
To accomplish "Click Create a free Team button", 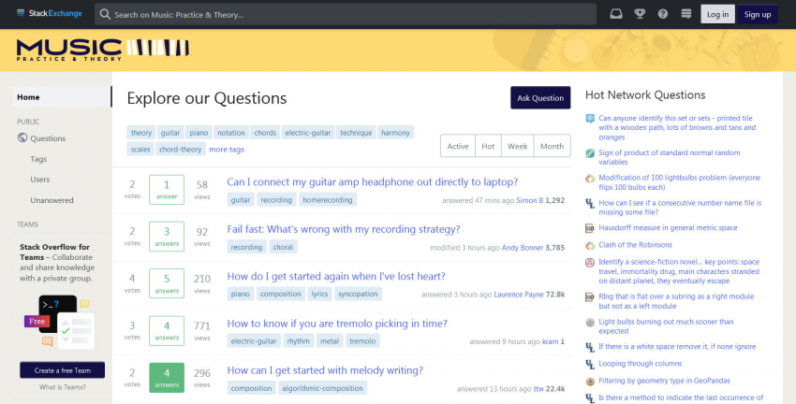I will coord(63,370).
